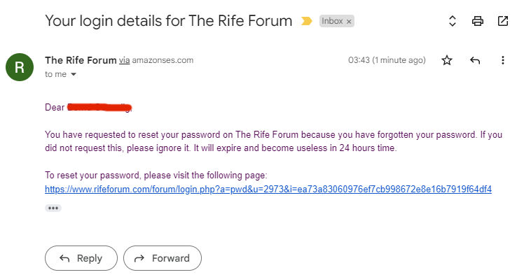
Task: Click the expand/collapse all arrows icon
Action: [453, 21]
